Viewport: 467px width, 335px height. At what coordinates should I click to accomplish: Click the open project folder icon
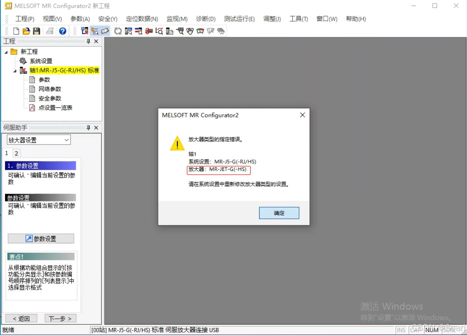pos(26,31)
